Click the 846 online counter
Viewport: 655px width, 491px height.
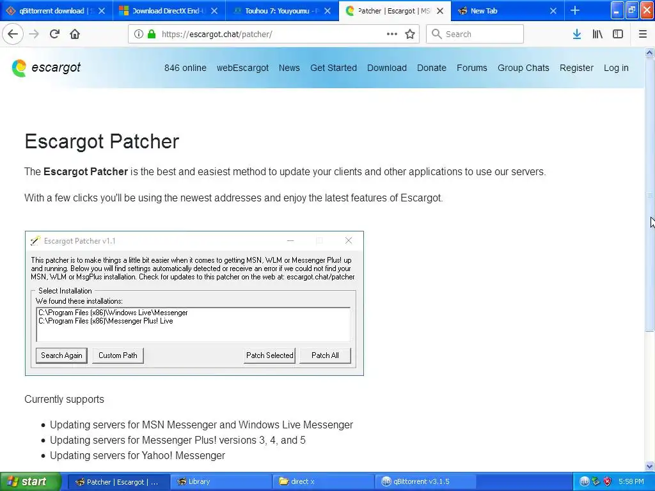tap(185, 68)
